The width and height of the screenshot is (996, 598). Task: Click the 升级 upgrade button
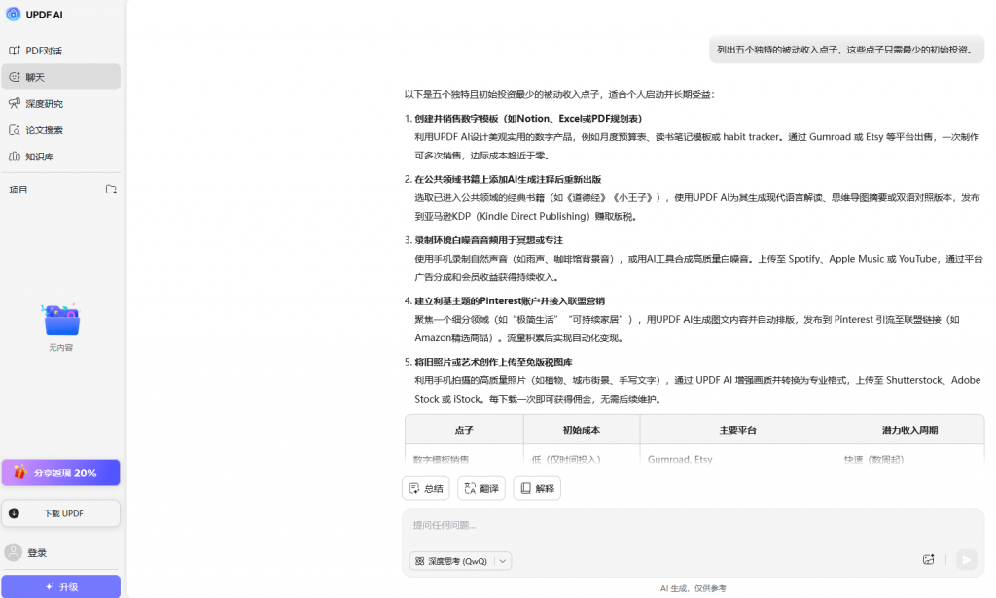[x=60, y=587]
